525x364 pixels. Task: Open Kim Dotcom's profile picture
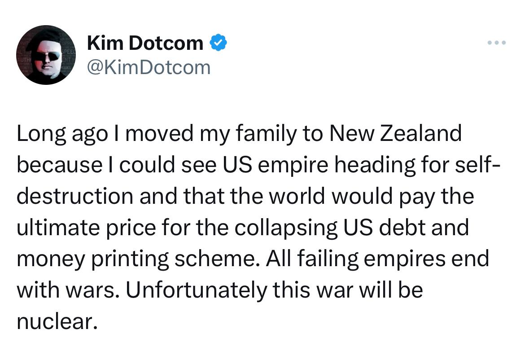click(x=46, y=55)
